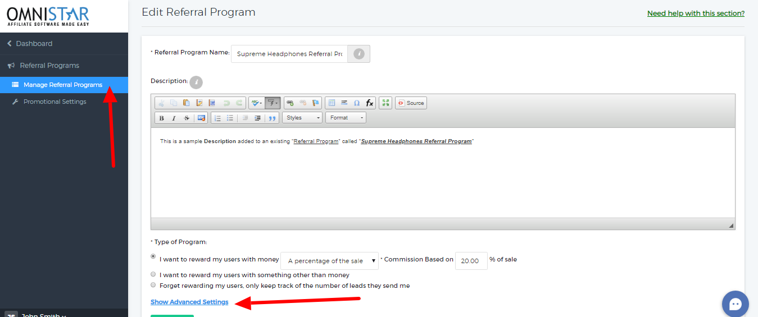
Task: Click Paste from Word icon
Action: [x=212, y=103]
